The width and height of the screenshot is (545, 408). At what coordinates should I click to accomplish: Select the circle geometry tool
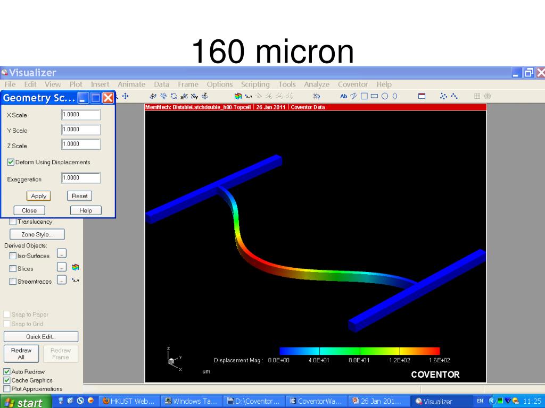tap(385, 96)
